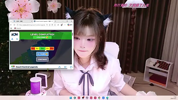Image resolution: width=178 pixels, height=100 pixels.
Task: Click the page vertical scrollbar thumb
Action: tap(73, 34)
